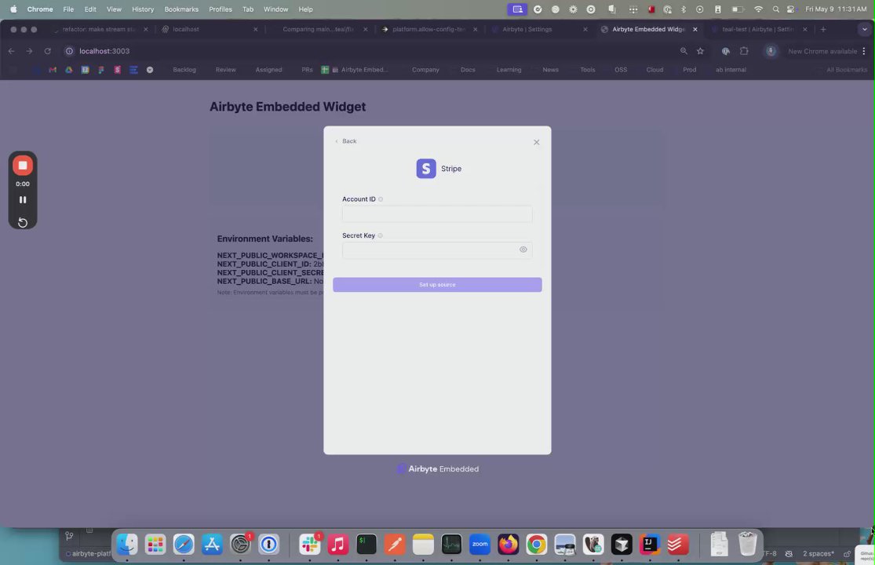Open Terminal from the Dock
Screen dimensions: 875x565
coord(366,544)
